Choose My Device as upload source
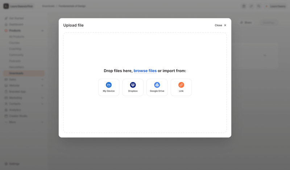 (x=108, y=87)
